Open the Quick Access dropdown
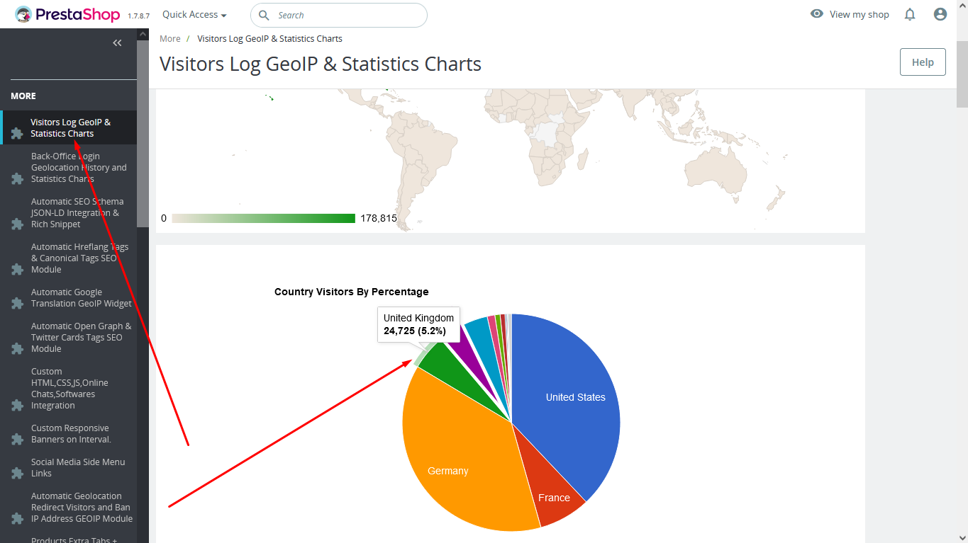 coord(194,15)
